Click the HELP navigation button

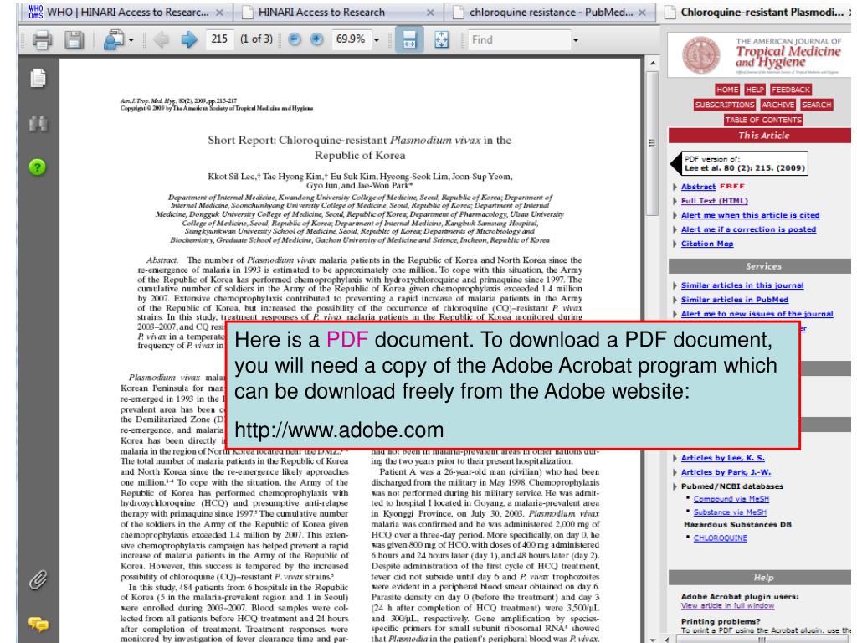(755, 90)
